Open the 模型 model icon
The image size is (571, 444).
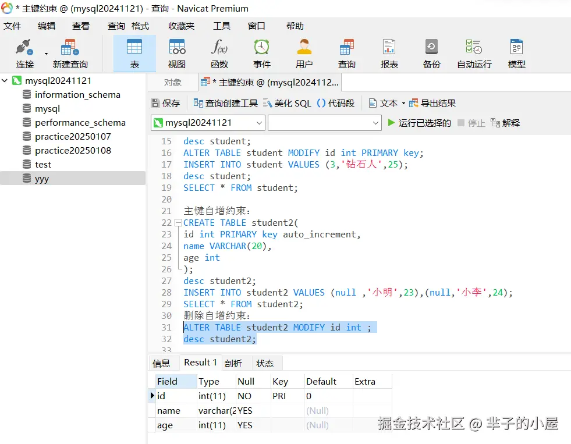pos(517,54)
